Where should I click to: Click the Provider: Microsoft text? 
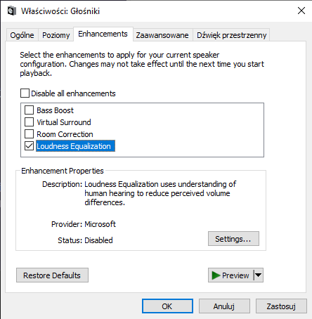(84, 224)
